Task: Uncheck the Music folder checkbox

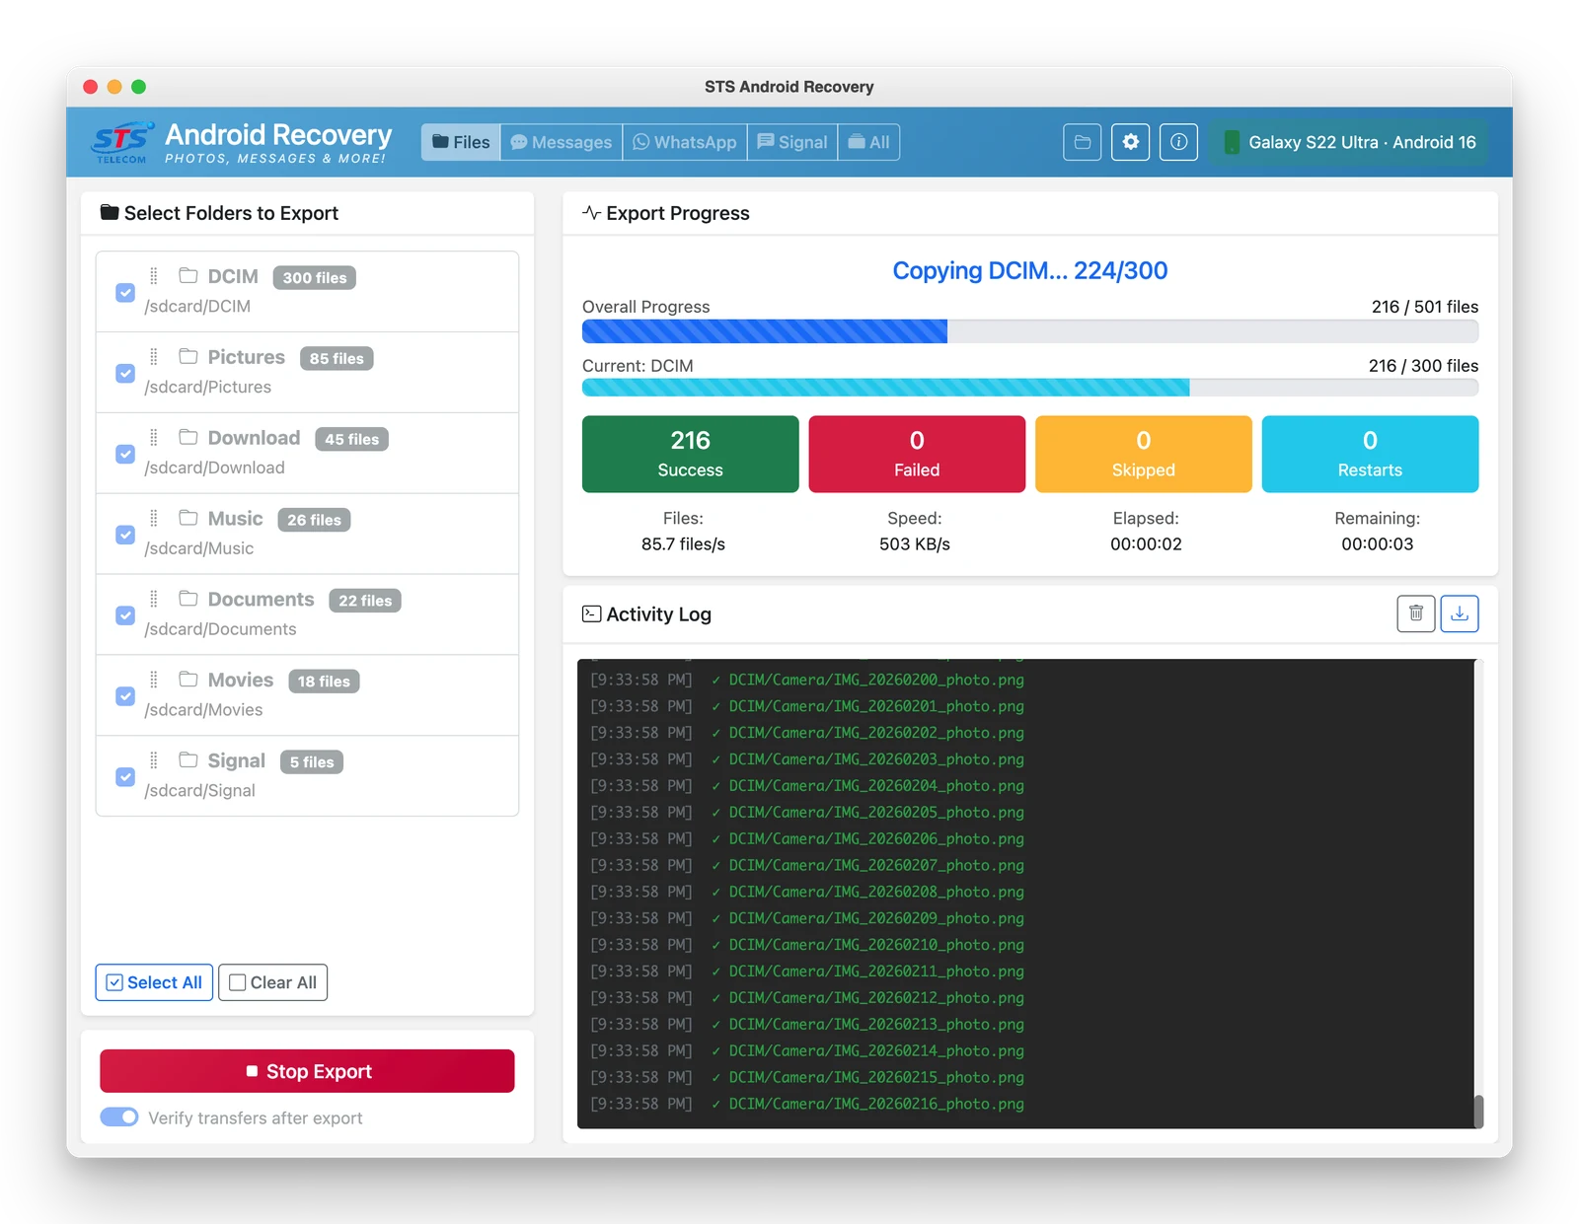Action: [125, 536]
